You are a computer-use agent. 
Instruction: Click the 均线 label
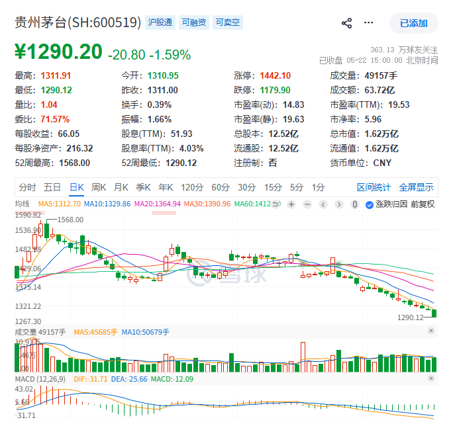click(22, 204)
